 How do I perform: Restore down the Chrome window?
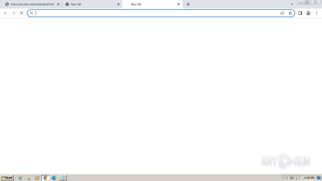[307, 2]
